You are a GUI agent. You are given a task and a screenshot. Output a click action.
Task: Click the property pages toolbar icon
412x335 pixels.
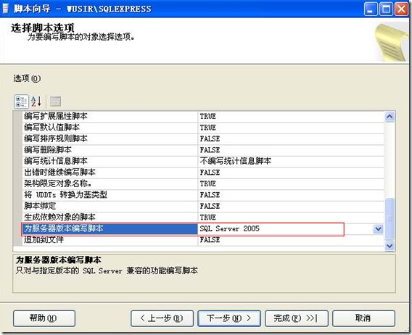[x=55, y=102]
